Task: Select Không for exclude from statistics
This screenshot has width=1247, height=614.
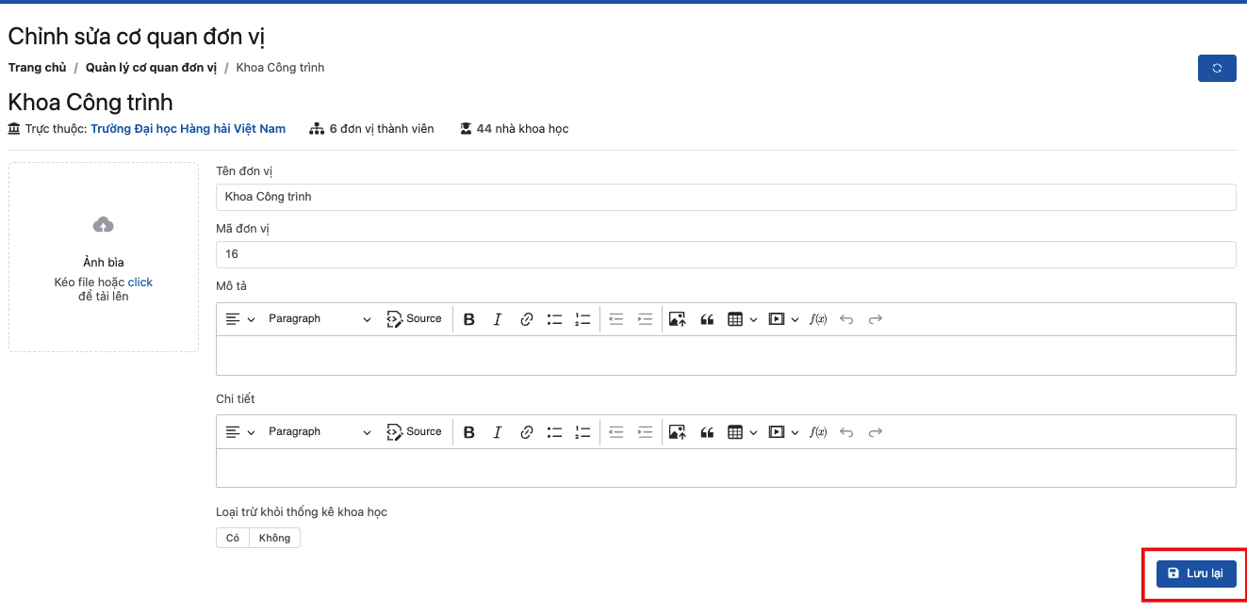Action: pyautogui.click(x=274, y=538)
